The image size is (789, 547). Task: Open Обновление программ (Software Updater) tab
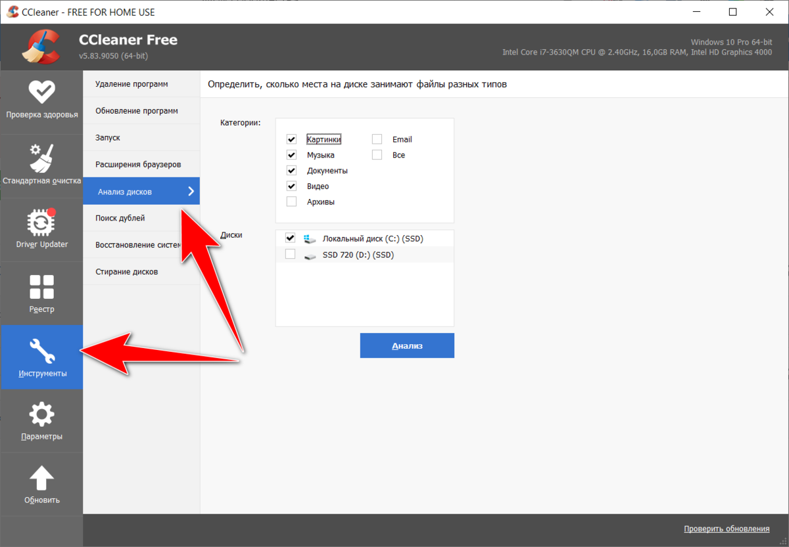tap(141, 111)
